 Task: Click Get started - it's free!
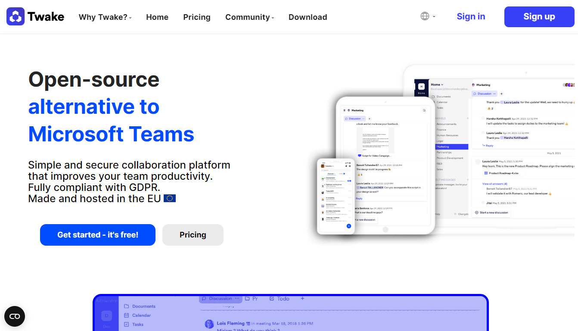[98, 235]
